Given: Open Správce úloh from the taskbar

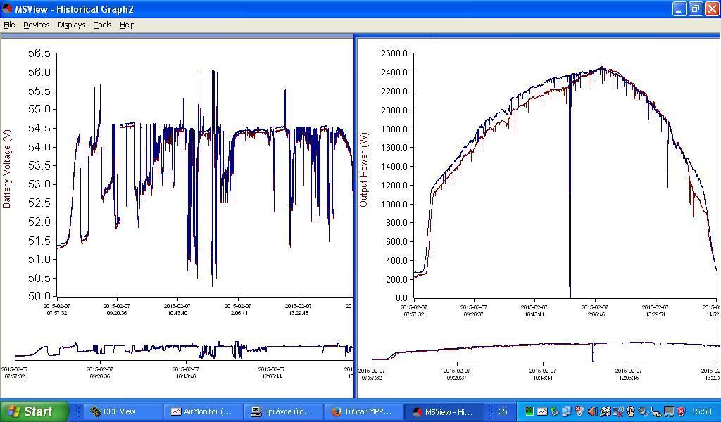Looking at the screenshot, I should click(x=282, y=411).
